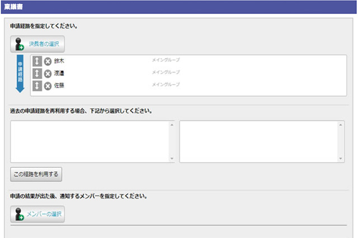Click メイングループ label beside 鈴木
The height and width of the screenshot is (238, 358).
click(166, 60)
